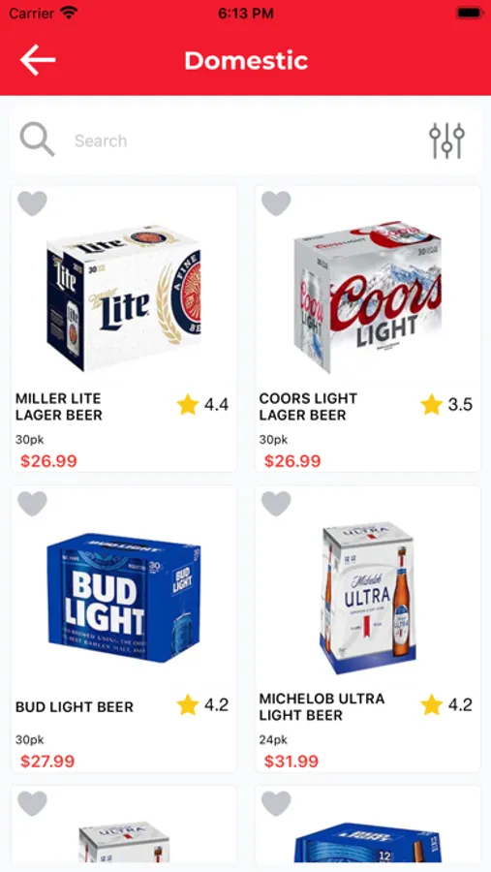Open the Bud Light box image

pos(124,598)
